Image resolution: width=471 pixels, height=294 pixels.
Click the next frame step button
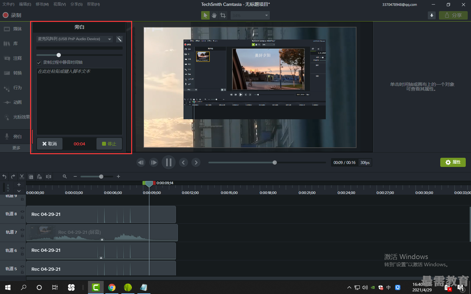pos(154,162)
